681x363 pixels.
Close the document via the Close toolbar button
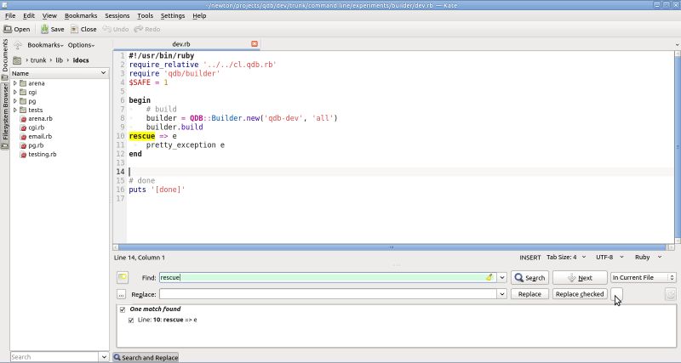pyautogui.click(x=83, y=29)
